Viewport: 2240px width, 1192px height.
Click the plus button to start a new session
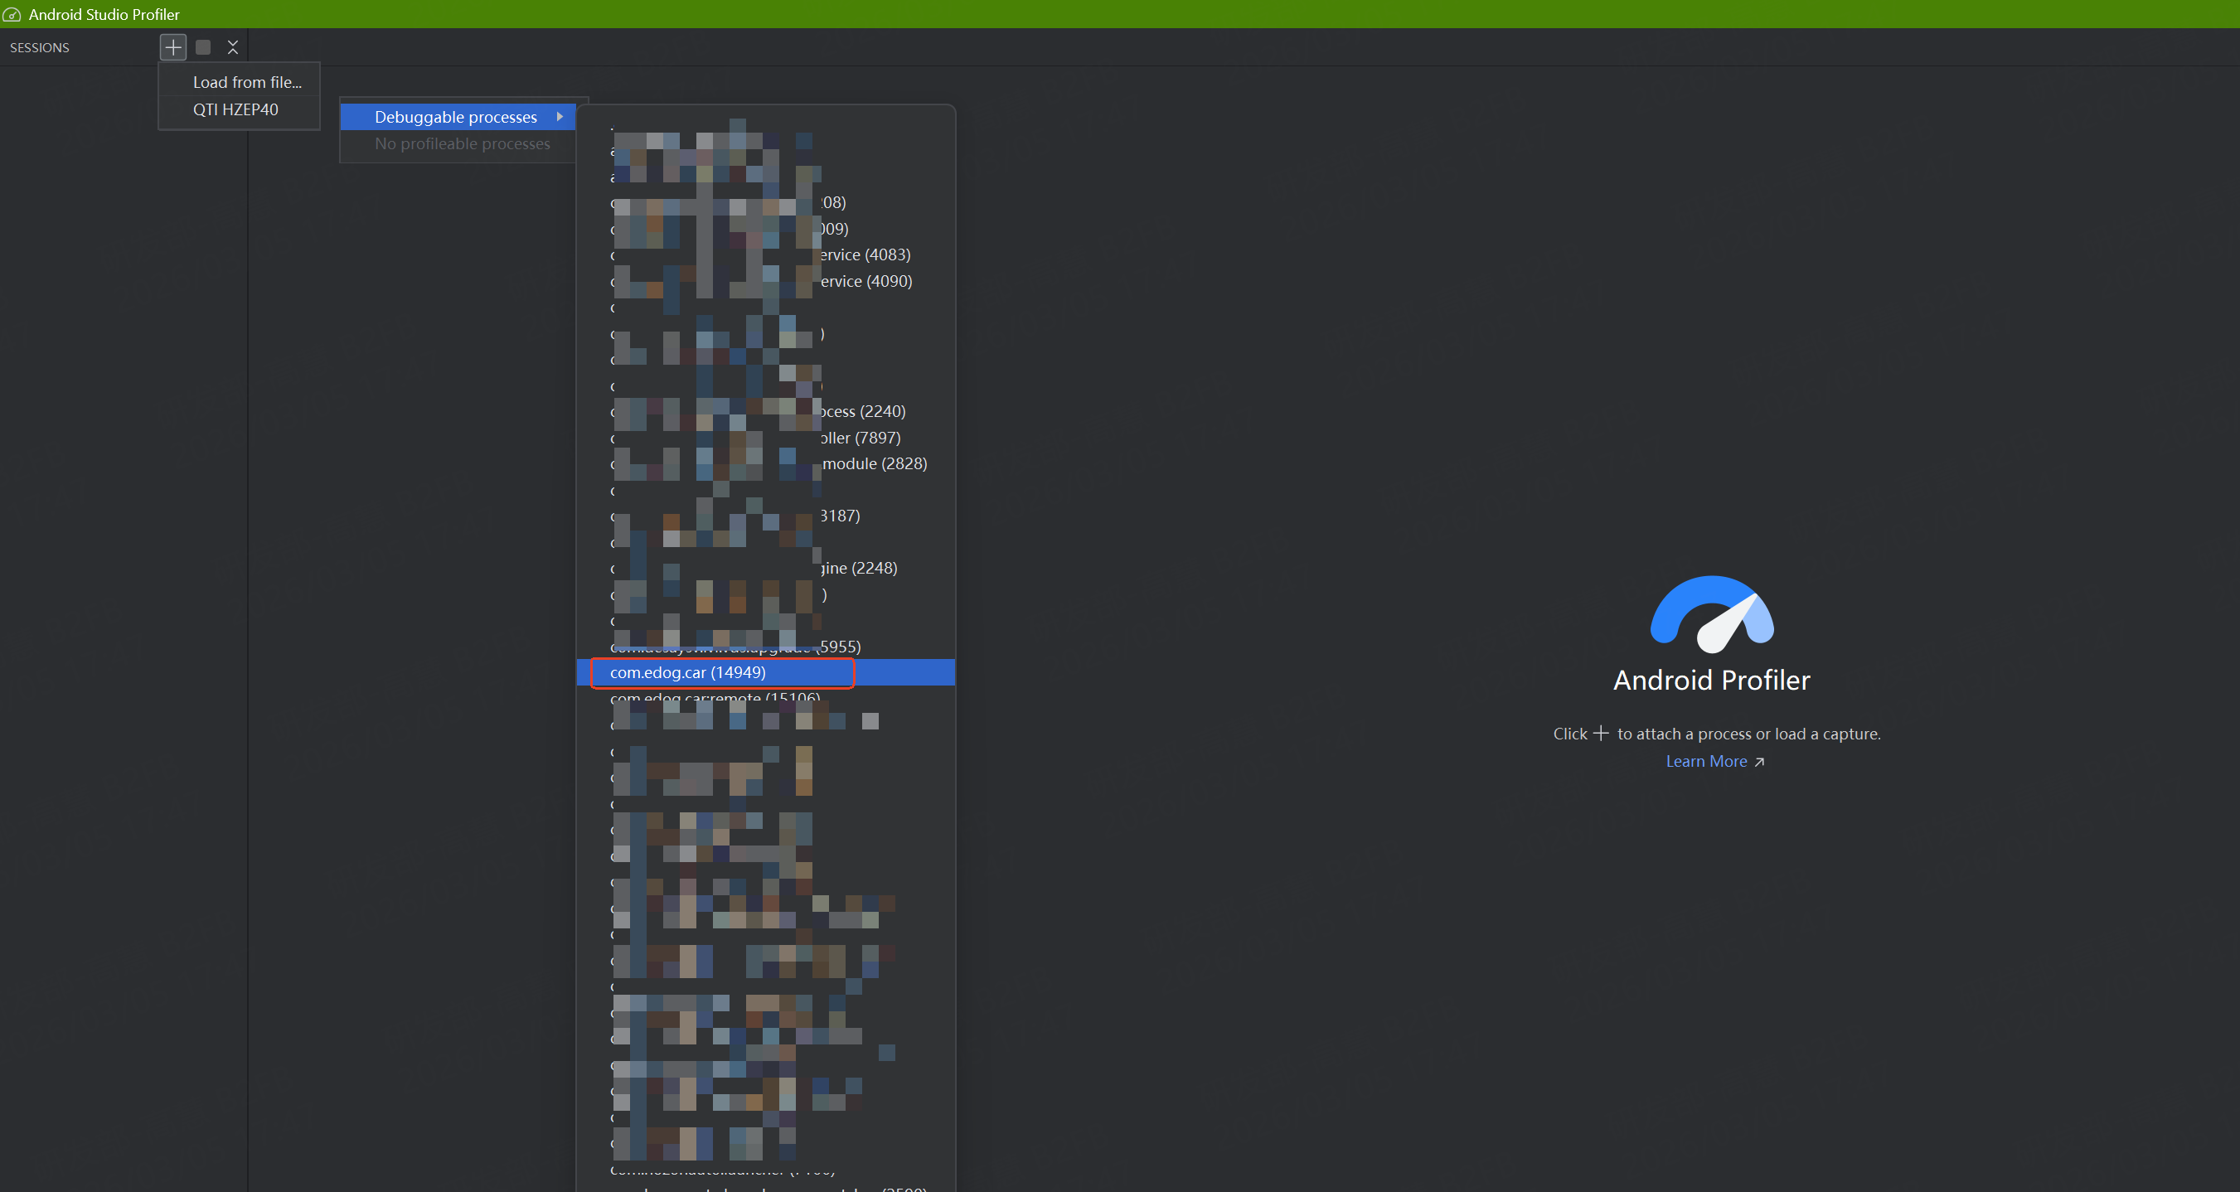(x=173, y=47)
